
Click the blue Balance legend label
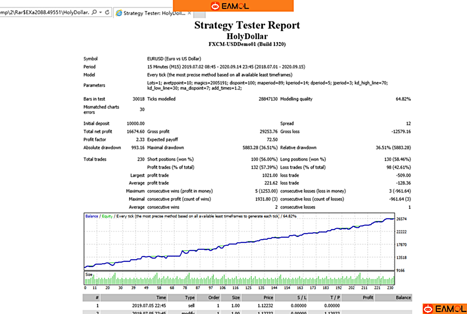tap(91, 216)
